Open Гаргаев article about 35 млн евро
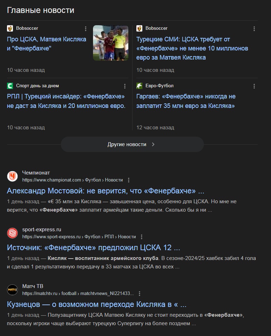This screenshot has height=336, width=271. 186,101
